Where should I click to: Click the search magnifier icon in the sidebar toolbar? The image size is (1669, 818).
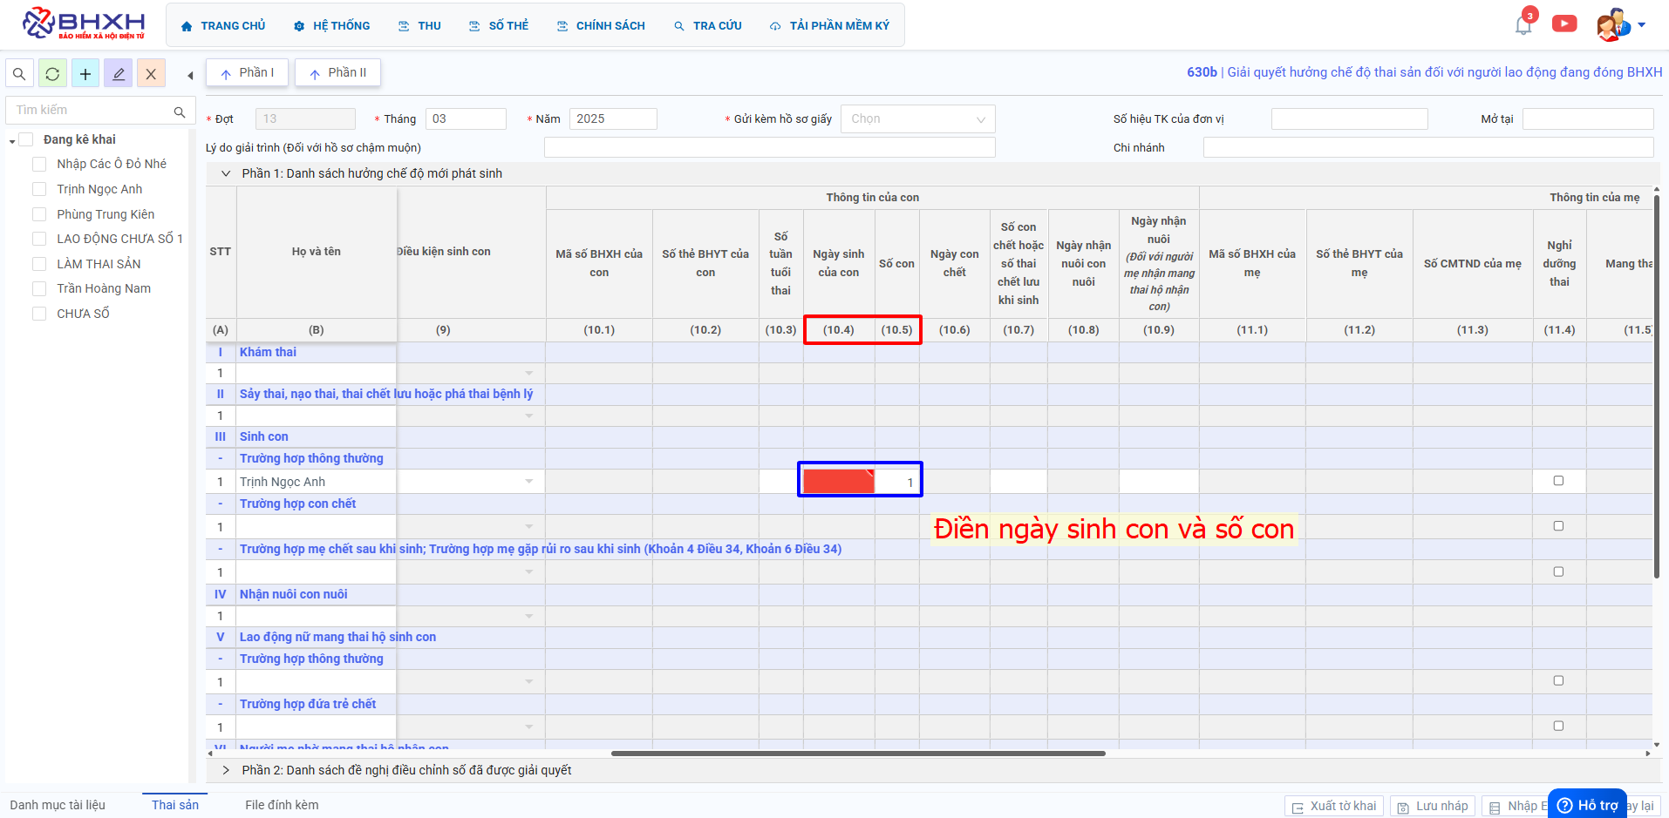[x=19, y=74]
